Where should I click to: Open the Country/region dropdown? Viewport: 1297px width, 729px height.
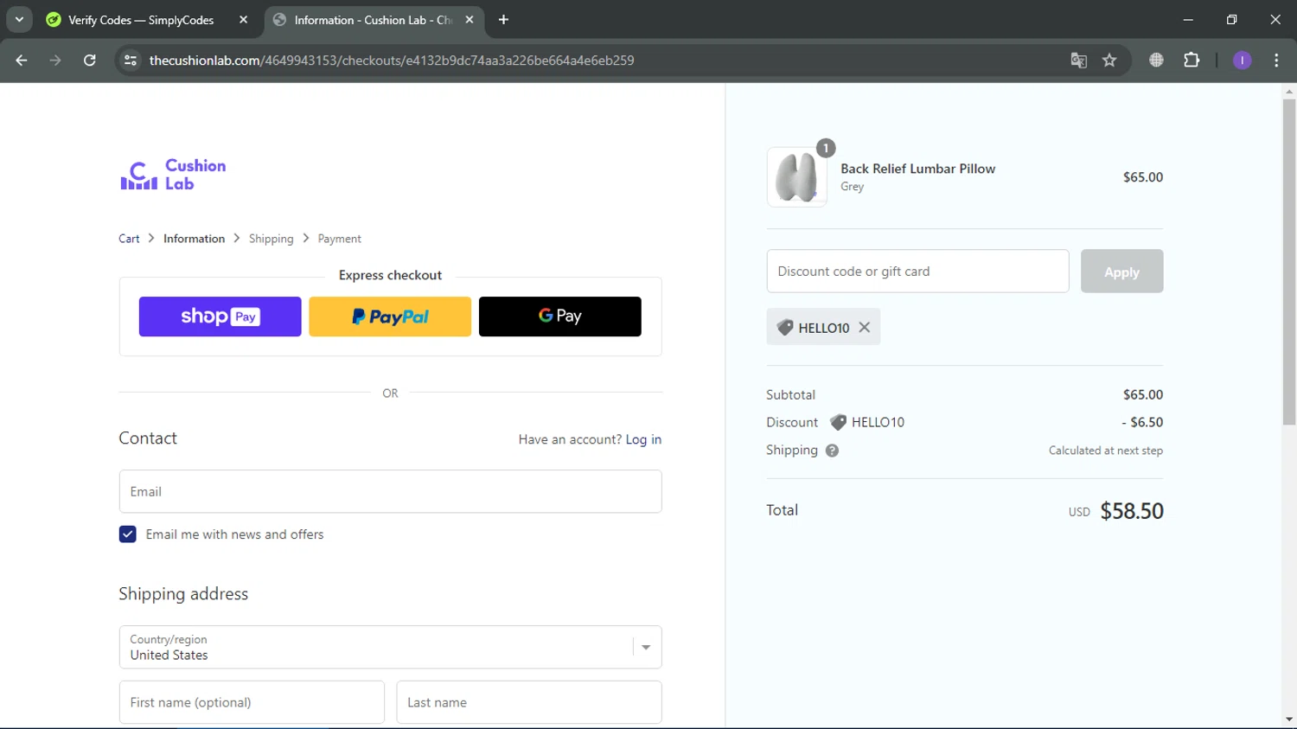tap(390, 647)
